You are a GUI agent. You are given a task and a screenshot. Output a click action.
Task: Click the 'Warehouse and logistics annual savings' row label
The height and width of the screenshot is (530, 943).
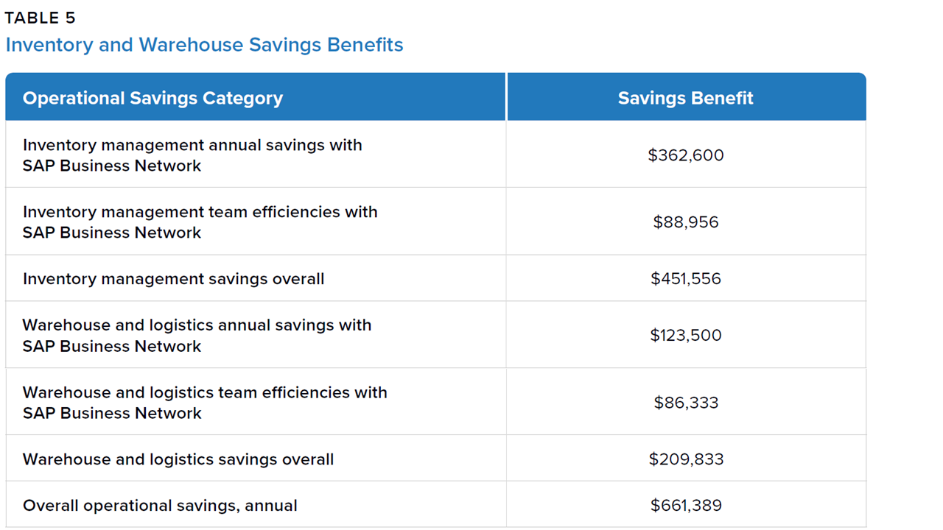tap(197, 325)
